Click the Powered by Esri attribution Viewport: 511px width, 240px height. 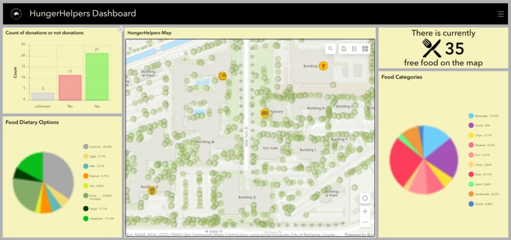[x=359, y=234]
